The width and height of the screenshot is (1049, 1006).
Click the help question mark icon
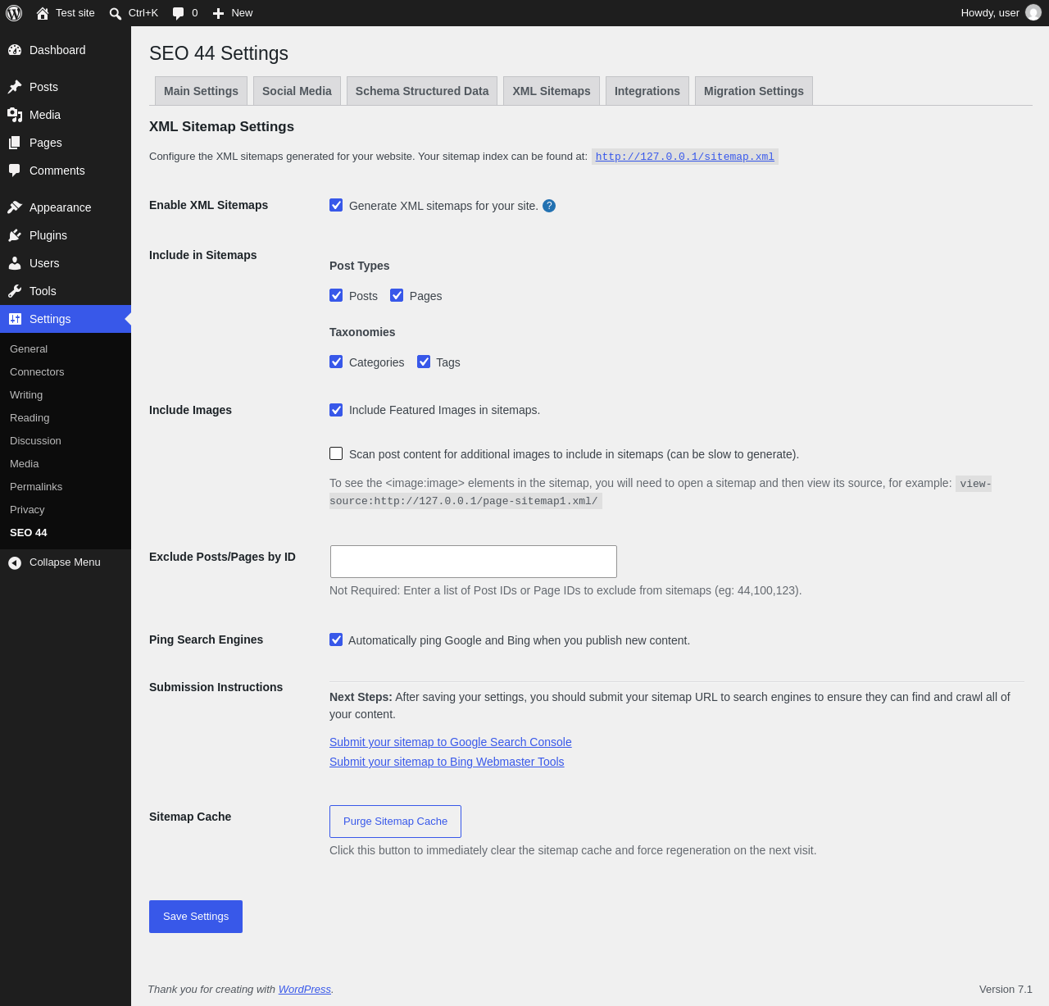click(549, 206)
